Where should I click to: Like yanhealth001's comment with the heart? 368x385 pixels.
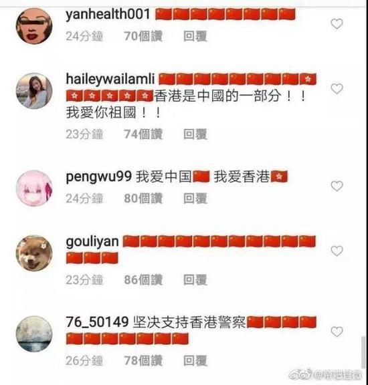point(337,24)
